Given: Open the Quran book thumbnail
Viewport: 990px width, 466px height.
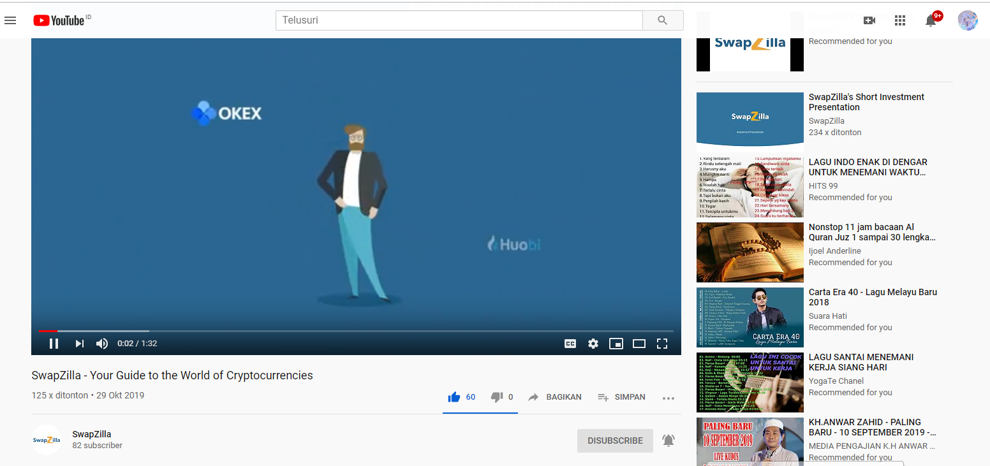Looking at the screenshot, I should [x=750, y=252].
